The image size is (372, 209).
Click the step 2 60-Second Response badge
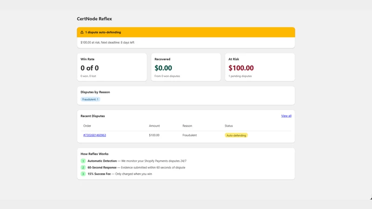[x=83, y=167]
